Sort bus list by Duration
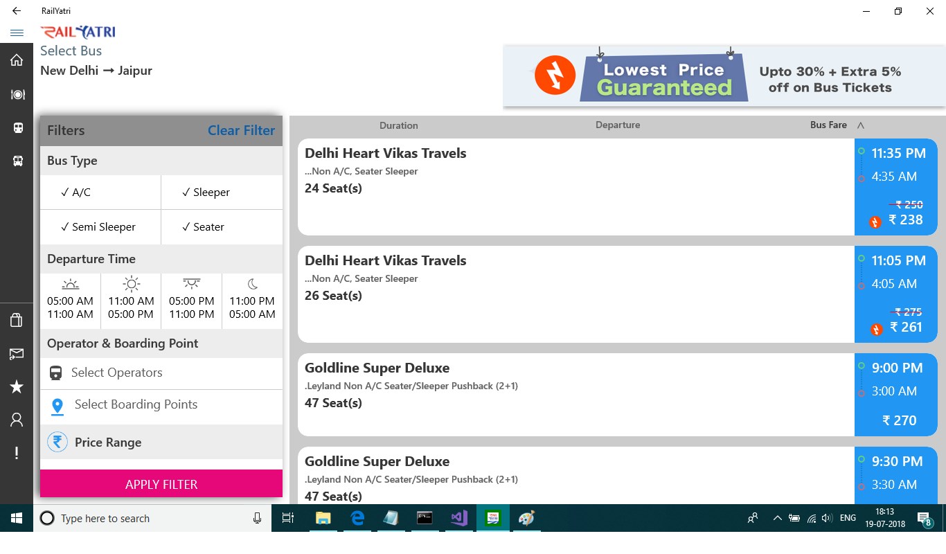The height and width of the screenshot is (554, 946). coord(398,125)
